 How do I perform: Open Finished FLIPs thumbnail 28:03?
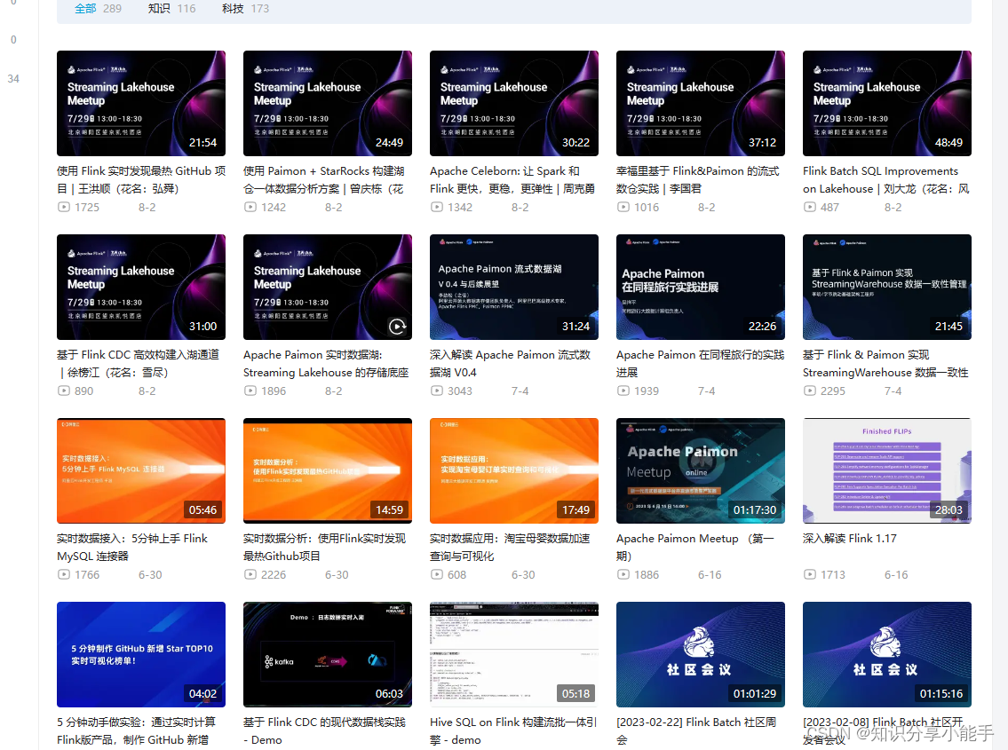[x=886, y=471]
